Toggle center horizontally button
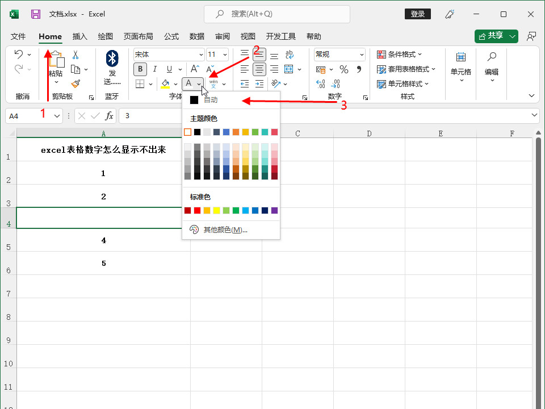The height and width of the screenshot is (409, 545). [259, 69]
